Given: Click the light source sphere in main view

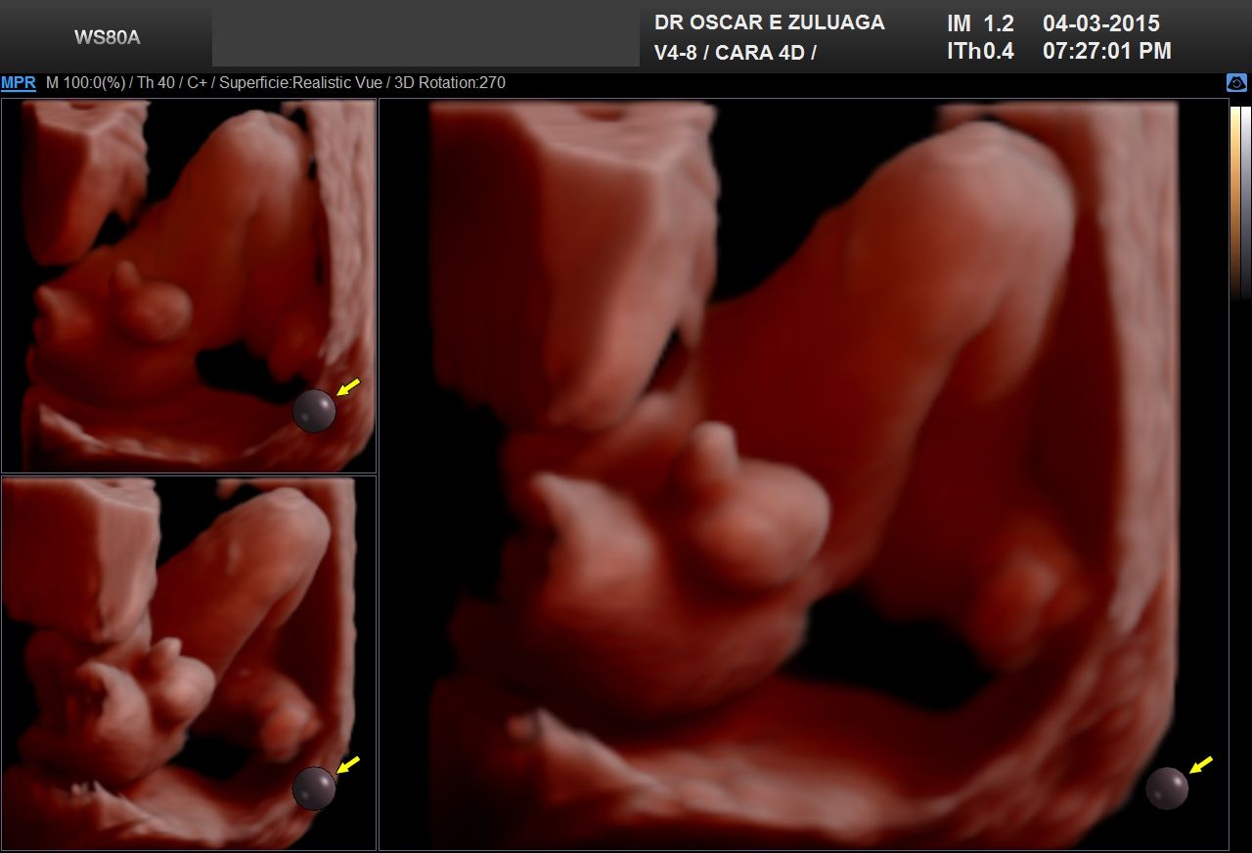Looking at the screenshot, I should 1167,788.
